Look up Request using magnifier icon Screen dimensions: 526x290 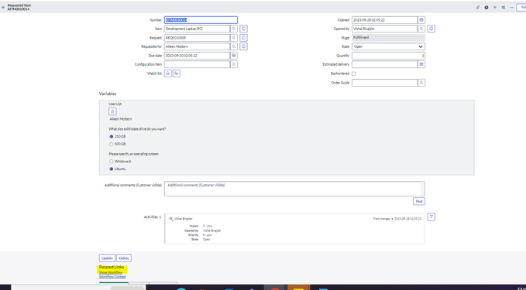click(234, 38)
